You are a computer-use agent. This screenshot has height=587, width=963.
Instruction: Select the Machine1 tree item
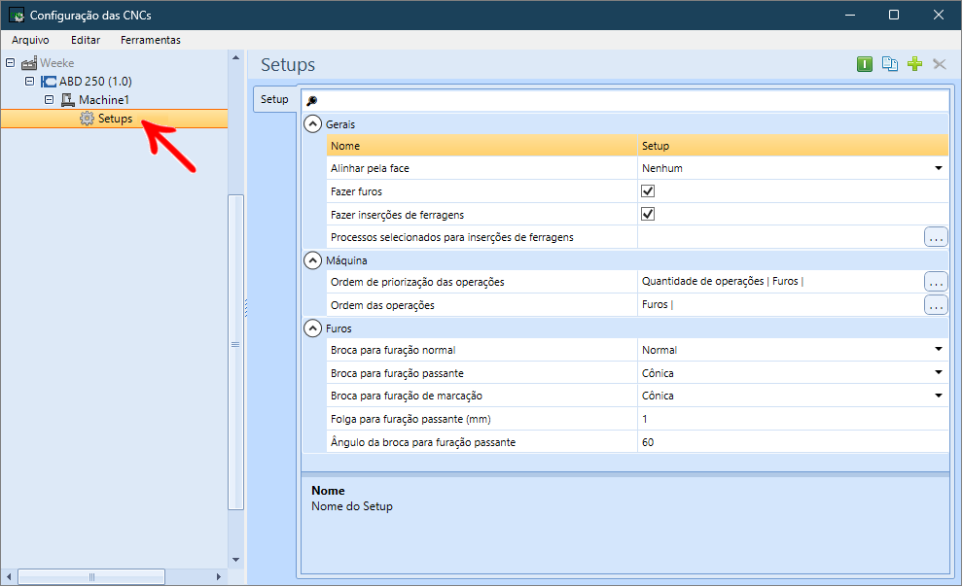click(x=104, y=100)
